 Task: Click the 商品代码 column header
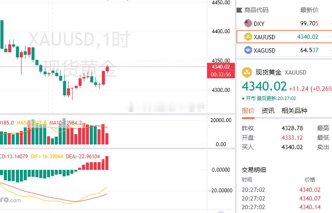[256, 10]
